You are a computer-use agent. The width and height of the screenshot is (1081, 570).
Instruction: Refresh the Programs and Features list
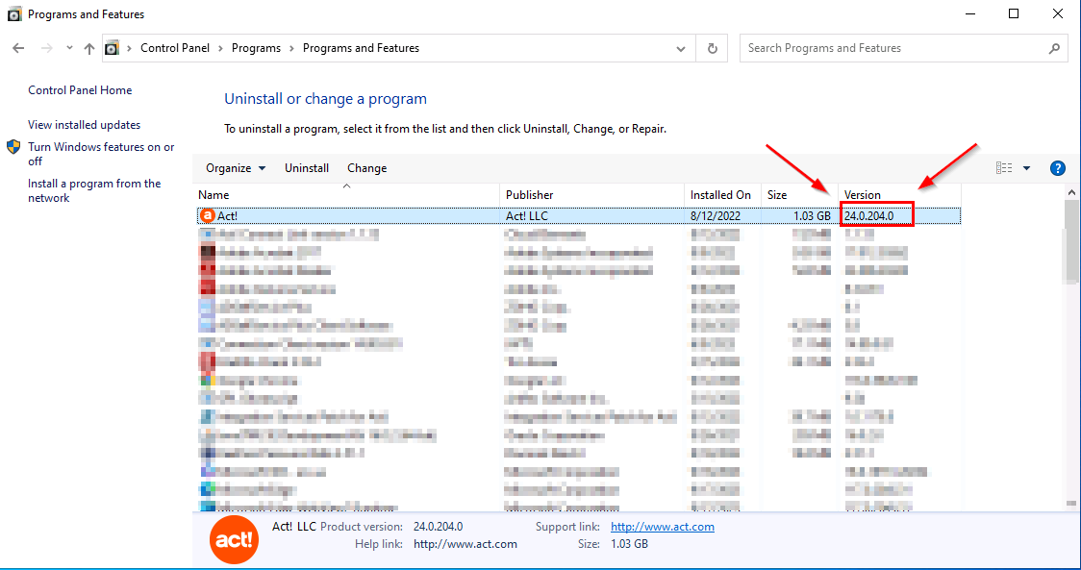tap(712, 48)
